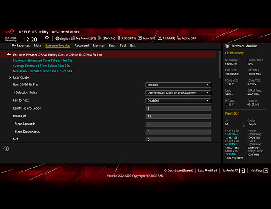The height and width of the screenshot is (209, 271).
Task: Open My Favorite(F3) shortcut
Action: click(x=84, y=38)
